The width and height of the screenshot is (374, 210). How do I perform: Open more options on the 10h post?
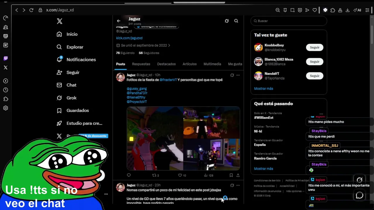pyautogui.click(x=238, y=75)
